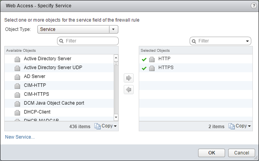259x161 pixels.
Task: Open the Object Type dropdown
Action: click(x=113, y=29)
